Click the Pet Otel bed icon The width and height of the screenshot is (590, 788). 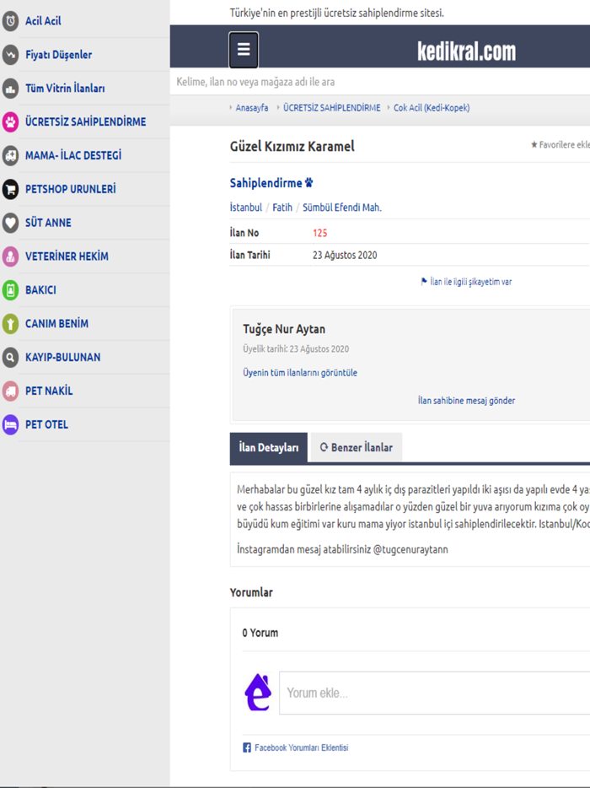[x=10, y=424]
